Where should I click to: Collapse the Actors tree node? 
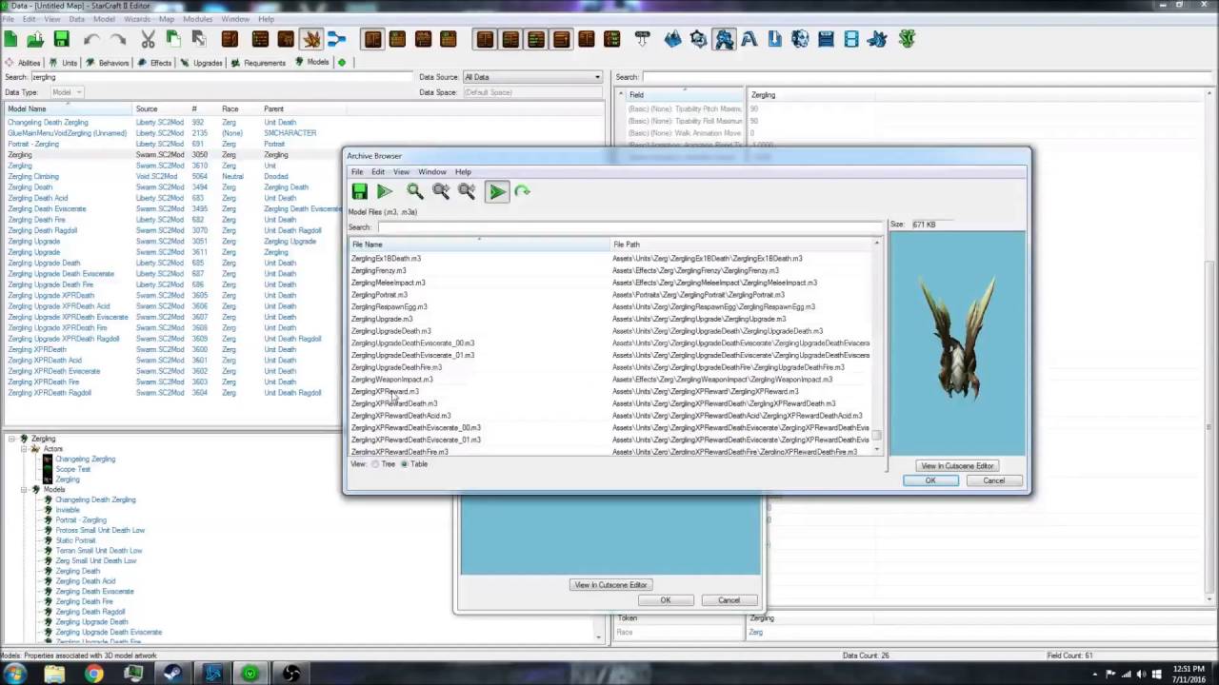click(x=25, y=449)
